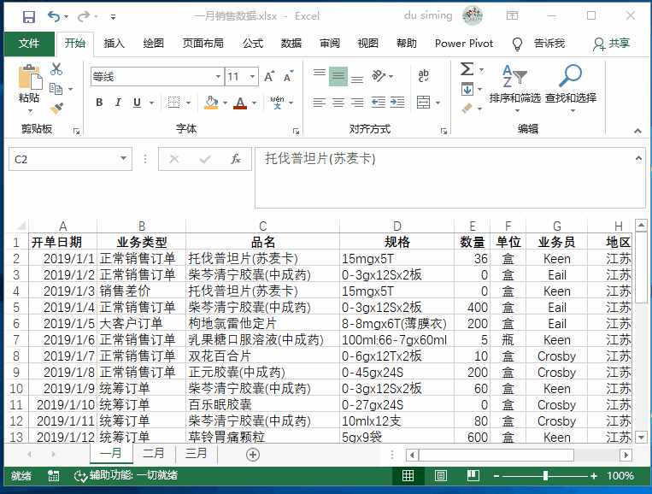
Task: Click the font color red swatch
Action: tap(240, 103)
